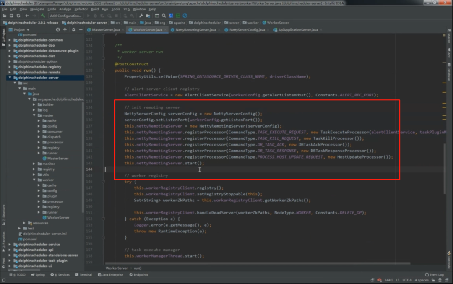Collapse the master package folder
Viewport: 453px width, 284px height.
coord(34,115)
